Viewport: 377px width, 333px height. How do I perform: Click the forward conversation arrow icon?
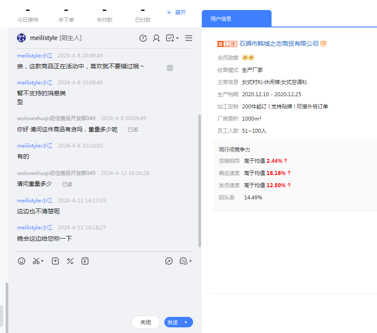pos(169,261)
